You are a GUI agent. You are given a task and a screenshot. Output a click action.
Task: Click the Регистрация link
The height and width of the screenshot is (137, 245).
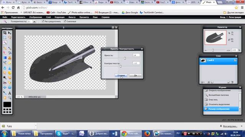235,17
